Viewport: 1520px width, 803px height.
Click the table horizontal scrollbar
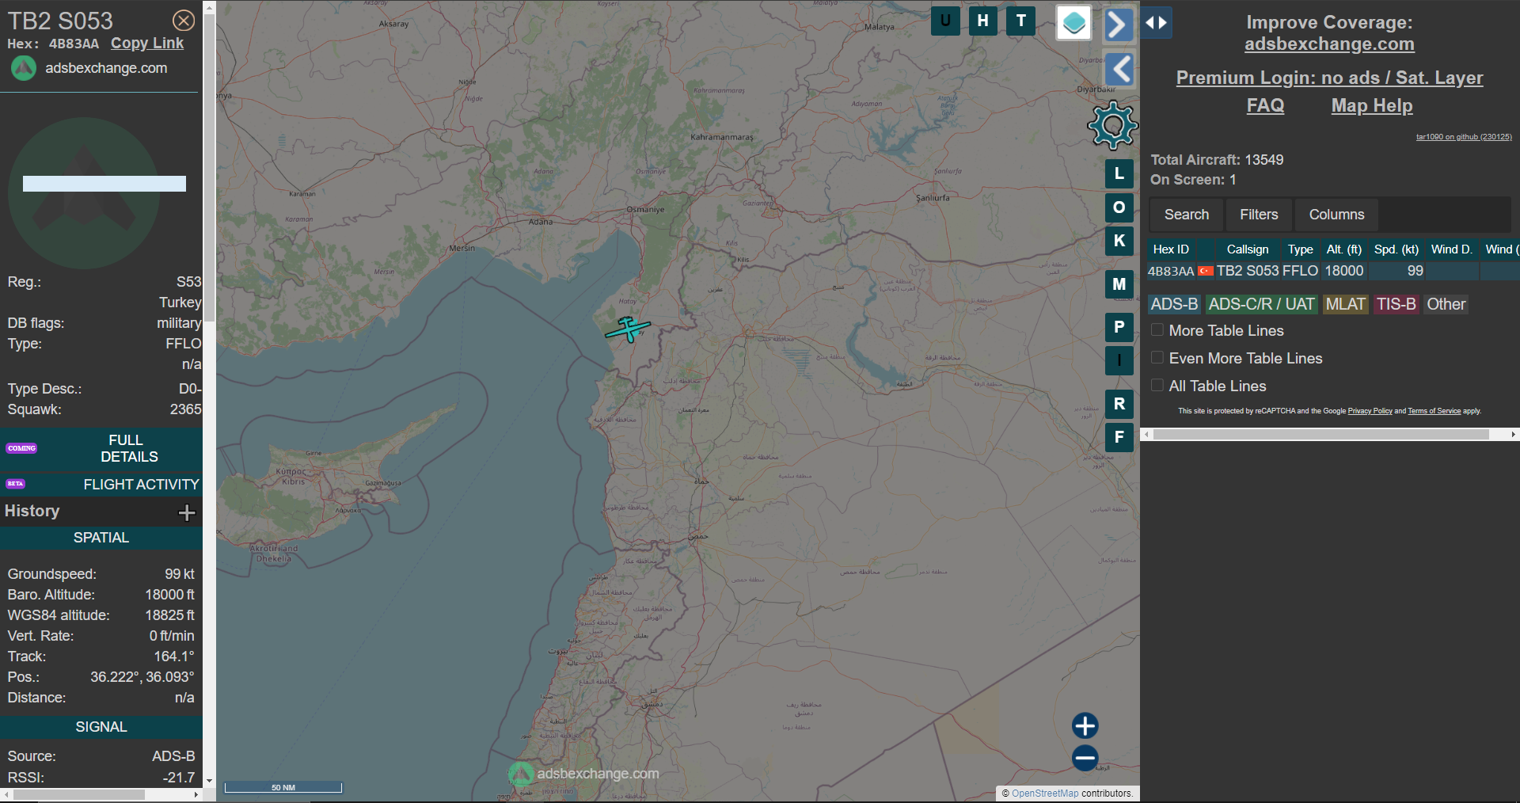click(x=1321, y=434)
